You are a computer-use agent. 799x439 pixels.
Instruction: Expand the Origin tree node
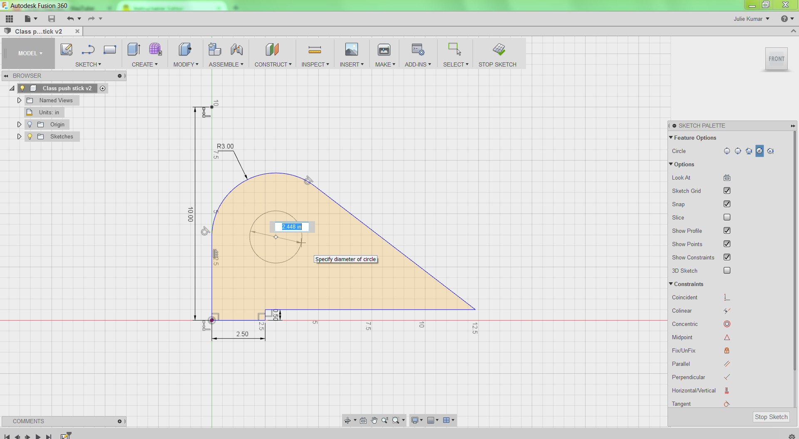coord(19,124)
